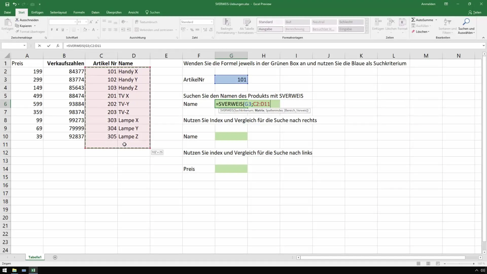Click Verbinden und zentrieren button

(x=154, y=30)
